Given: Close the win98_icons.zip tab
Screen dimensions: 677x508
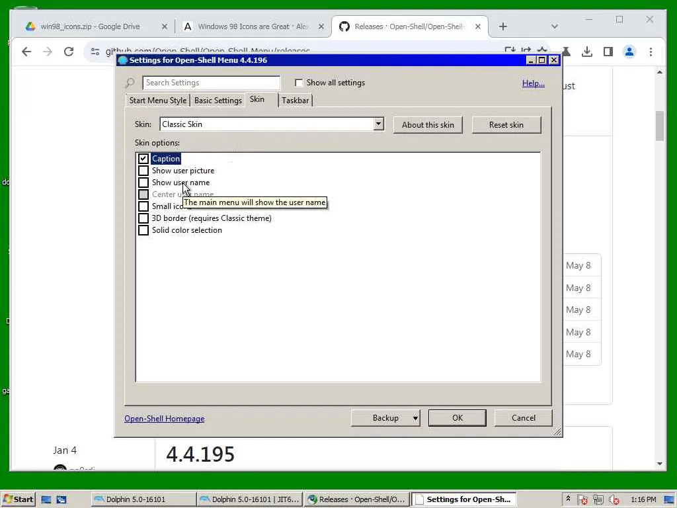Looking at the screenshot, I should pos(164,26).
